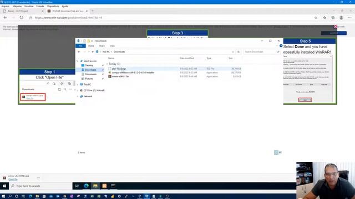Open the guest Windows Start menu
Viewport: 355px width, 199px height.
pyautogui.click(x=4, y=186)
